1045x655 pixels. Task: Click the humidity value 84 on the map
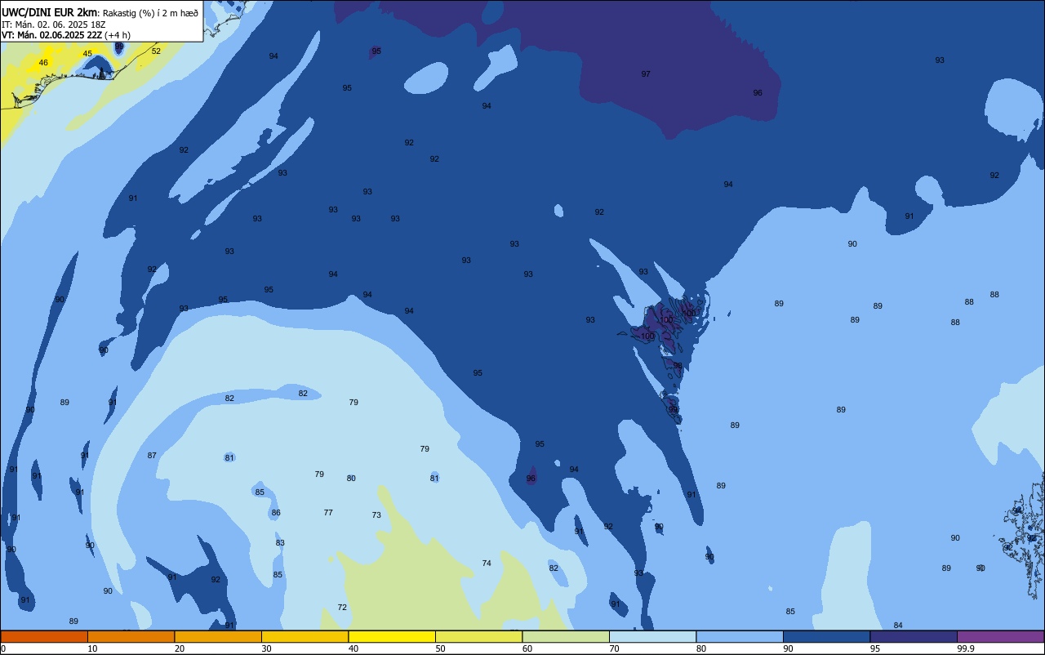[x=898, y=626]
